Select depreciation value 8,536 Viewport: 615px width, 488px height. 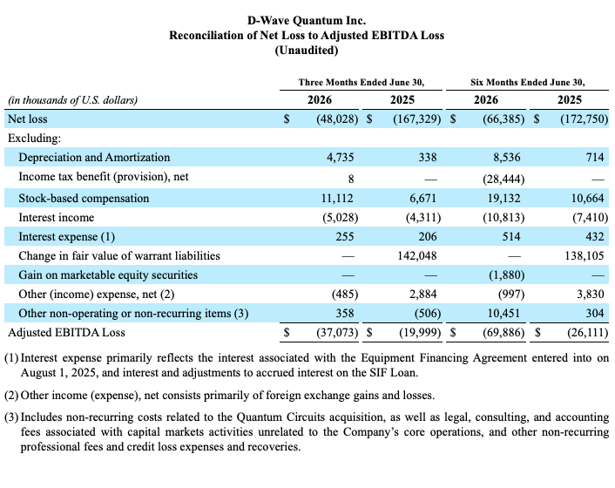click(x=507, y=158)
